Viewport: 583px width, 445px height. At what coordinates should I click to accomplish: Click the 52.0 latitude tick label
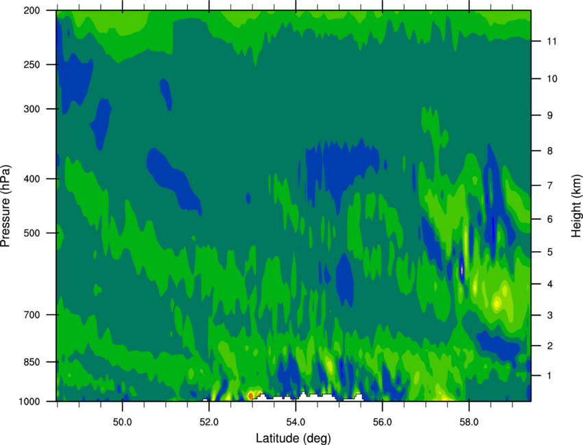point(209,422)
